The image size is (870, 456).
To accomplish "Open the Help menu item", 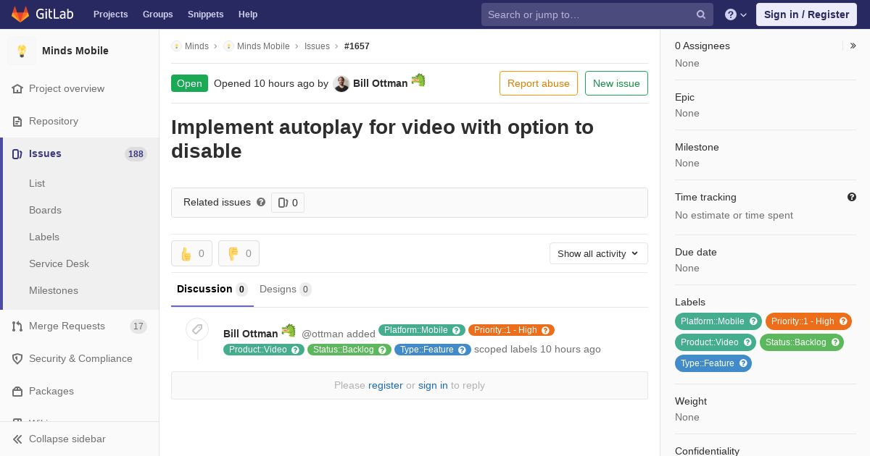I will click(248, 14).
